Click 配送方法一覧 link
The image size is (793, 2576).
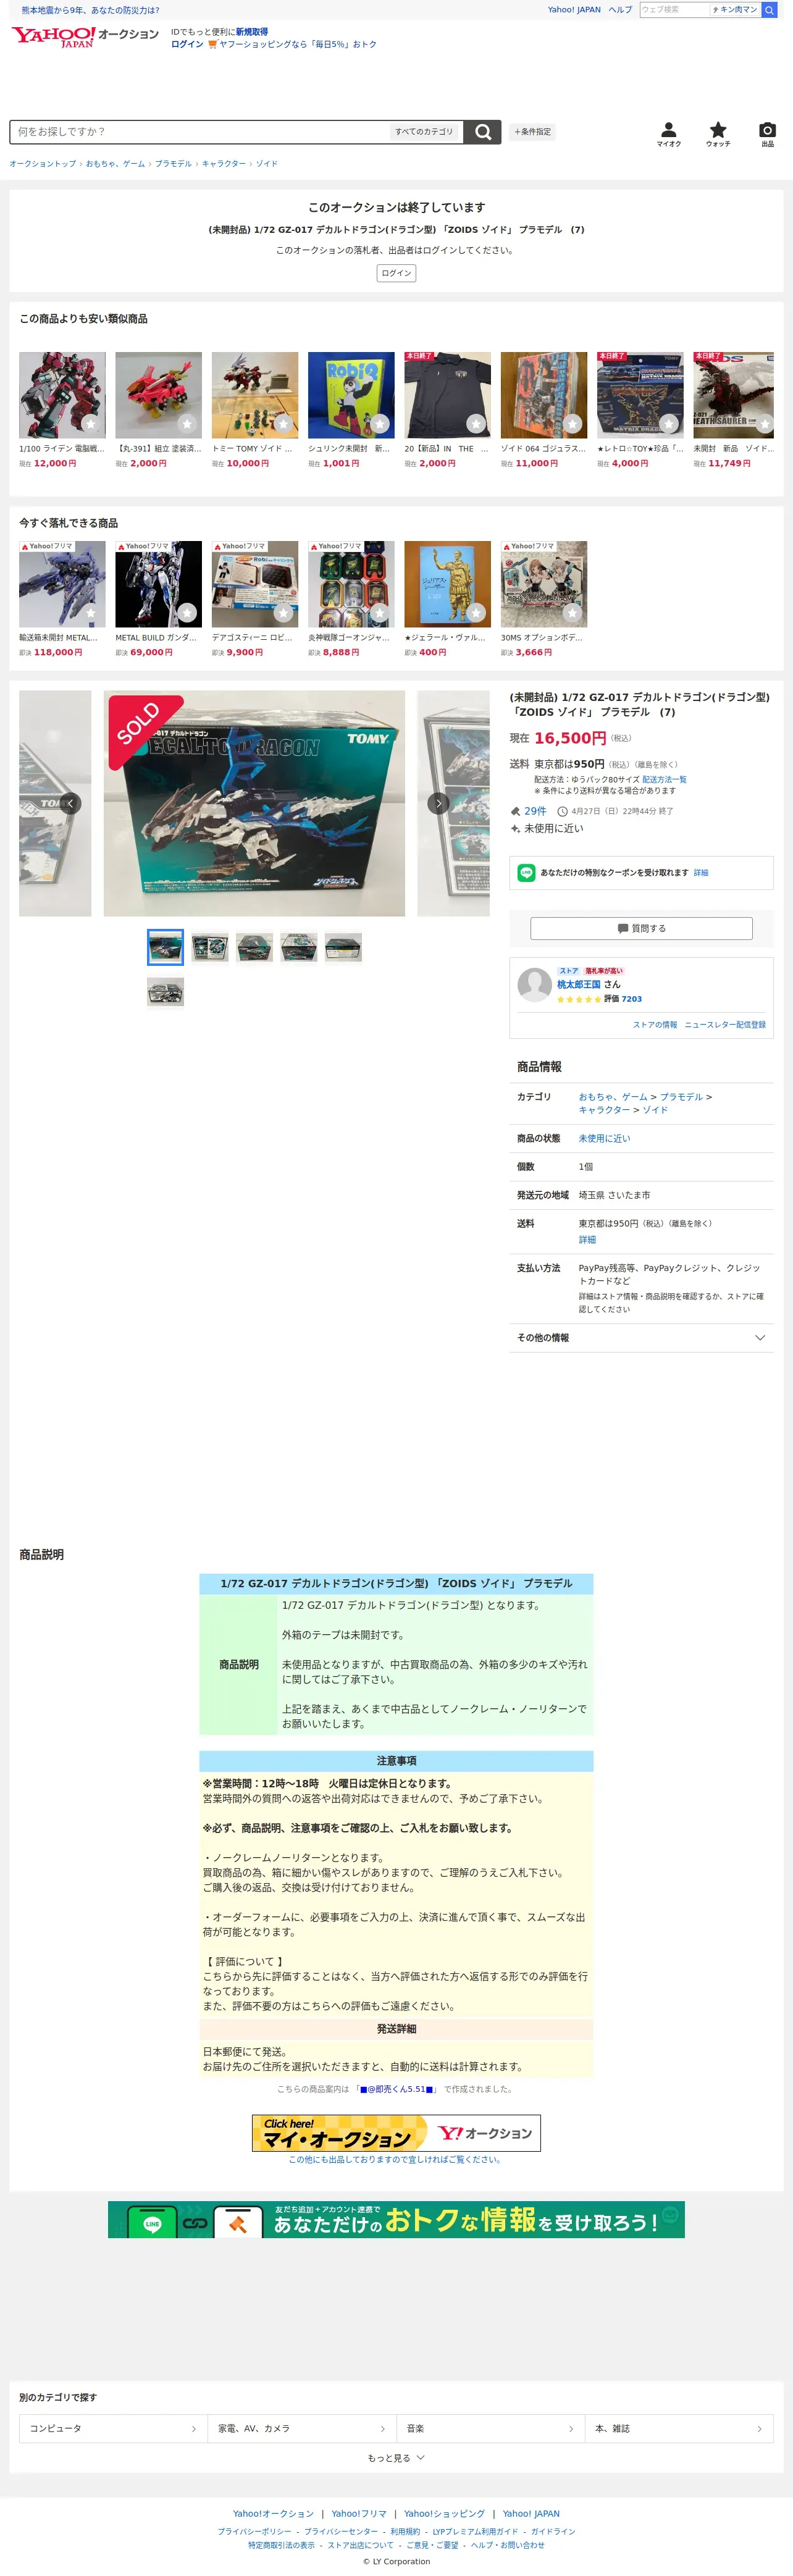click(664, 780)
